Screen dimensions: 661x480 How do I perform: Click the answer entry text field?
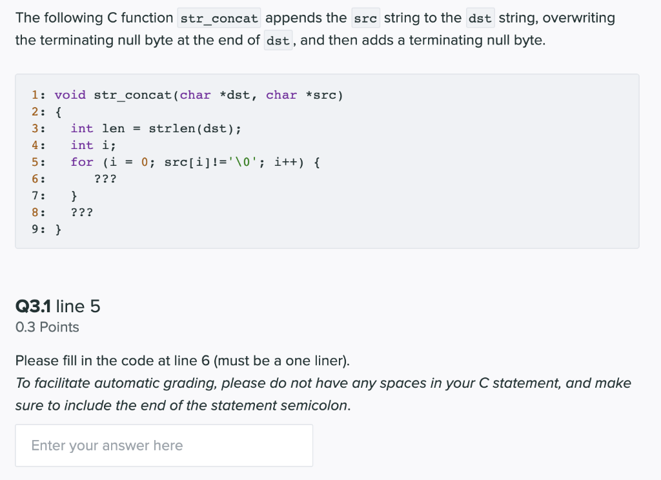point(164,445)
